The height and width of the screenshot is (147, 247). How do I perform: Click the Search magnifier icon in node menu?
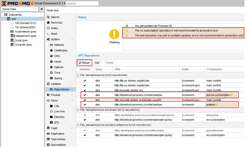click(48, 17)
